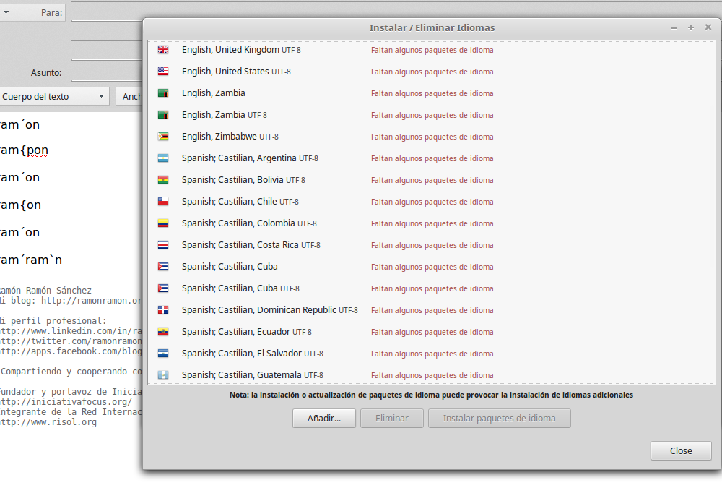
Task: Click the Chile flag icon
Action: click(x=163, y=202)
